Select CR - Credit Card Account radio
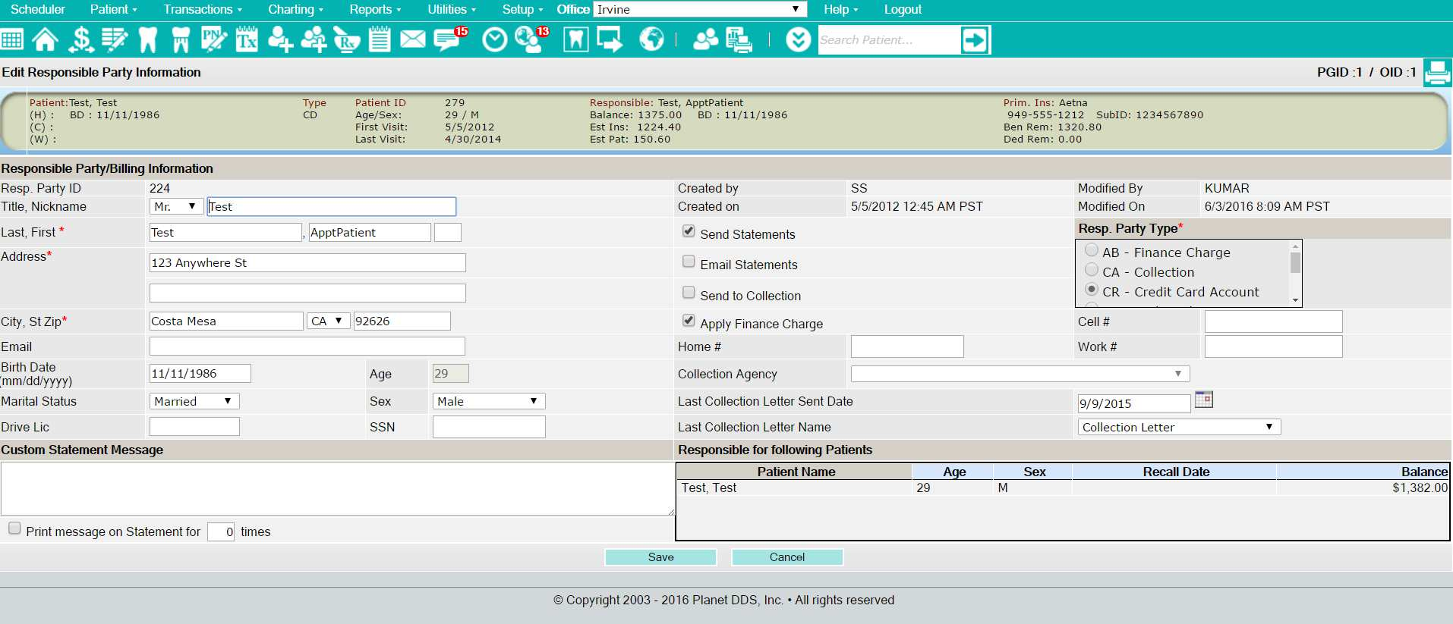Image resolution: width=1453 pixels, height=624 pixels. (x=1092, y=290)
